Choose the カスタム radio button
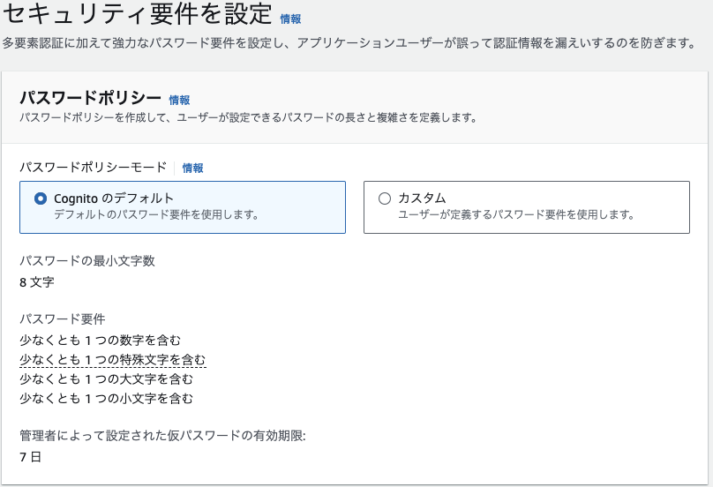 coord(385,199)
